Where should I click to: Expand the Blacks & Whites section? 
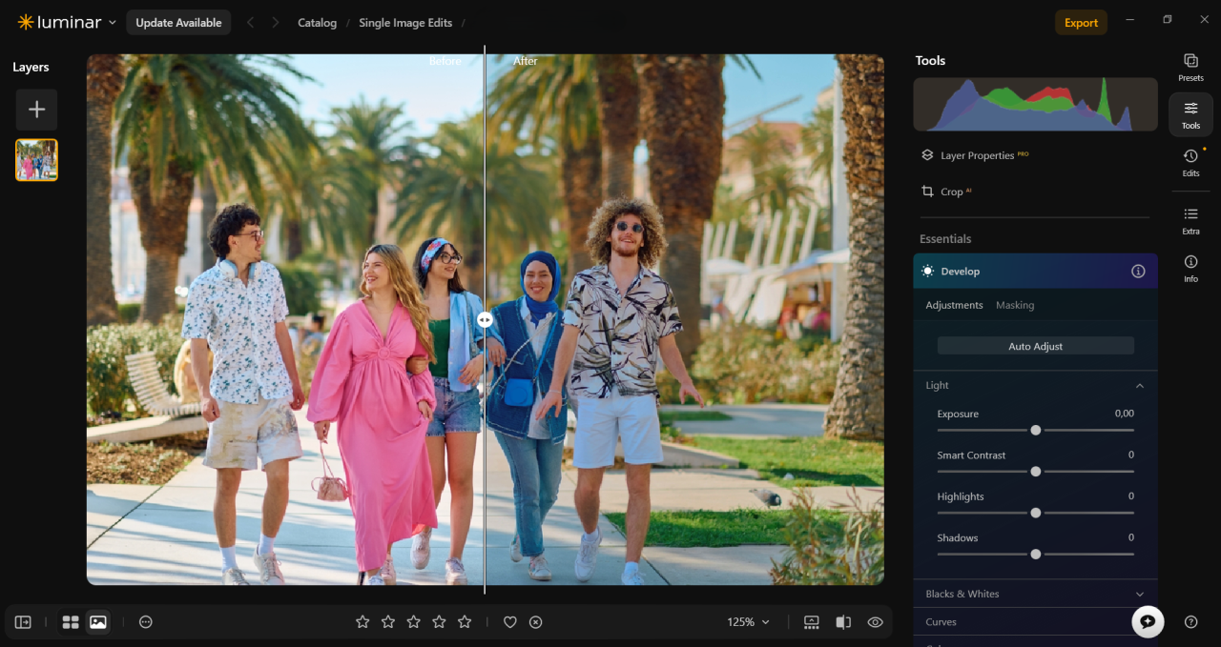[x=1035, y=594]
